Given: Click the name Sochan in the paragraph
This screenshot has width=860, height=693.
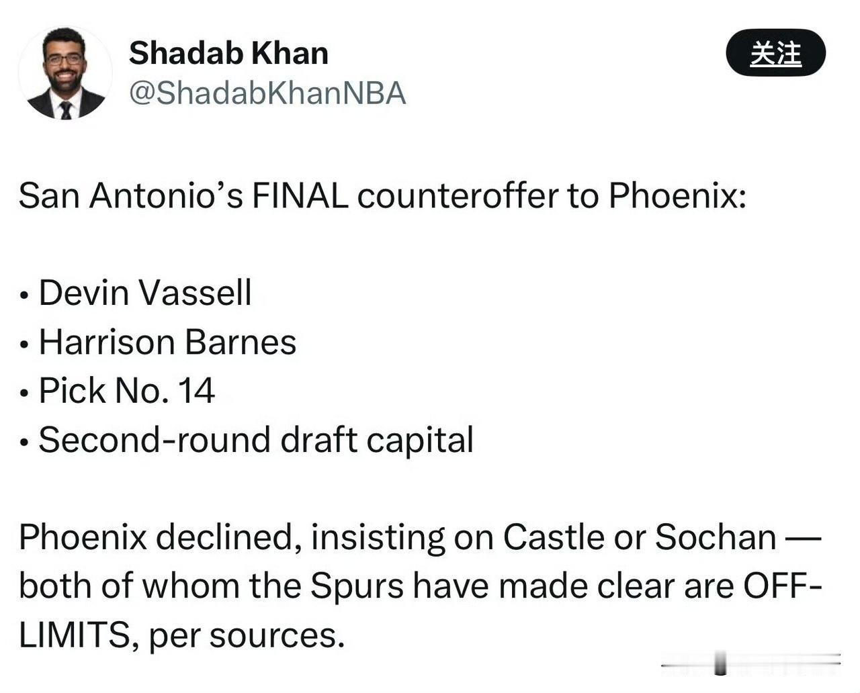Looking at the screenshot, I should coord(715,537).
